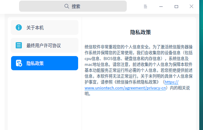The height and width of the screenshot is (130, 203).
Task: Click the 隐私政策 heading in the content pane
Action: coord(140,32)
